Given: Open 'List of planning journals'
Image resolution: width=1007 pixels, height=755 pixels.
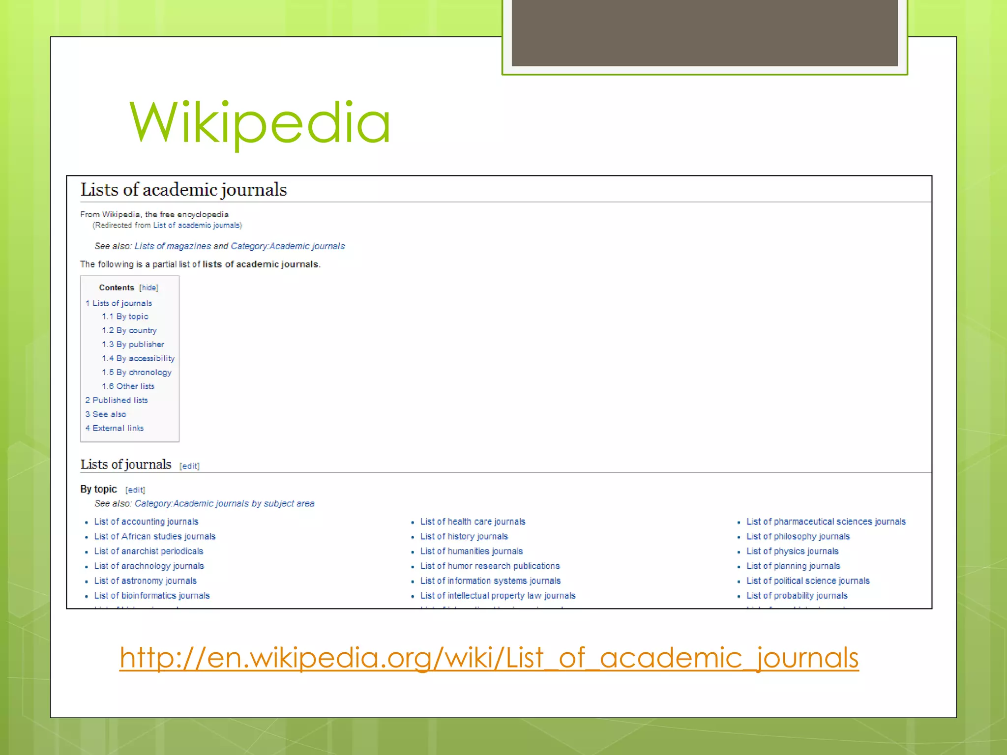Looking at the screenshot, I should (793, 566).
